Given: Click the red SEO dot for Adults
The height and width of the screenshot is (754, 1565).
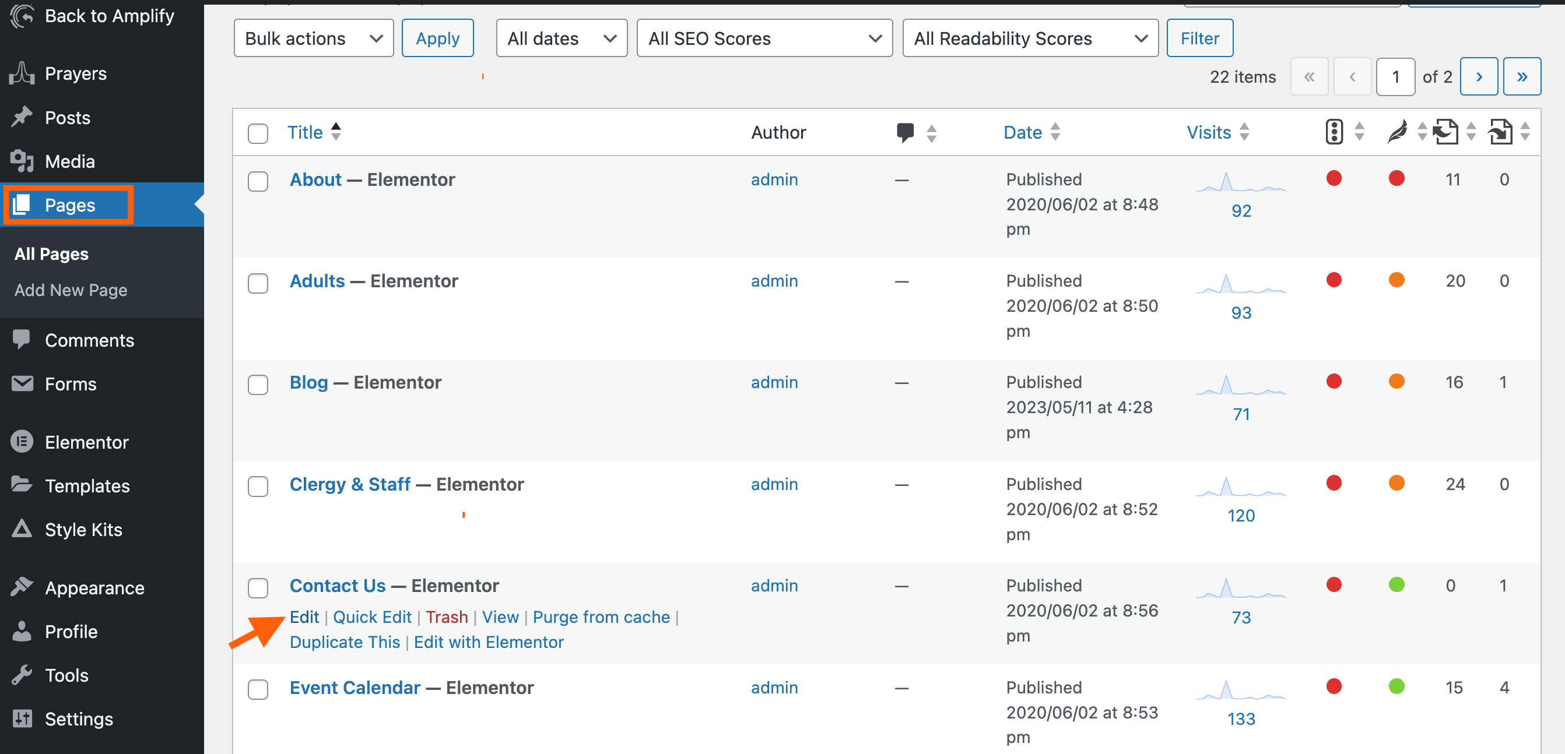Looking at the screenshot, I should [x=1334, y=280].
